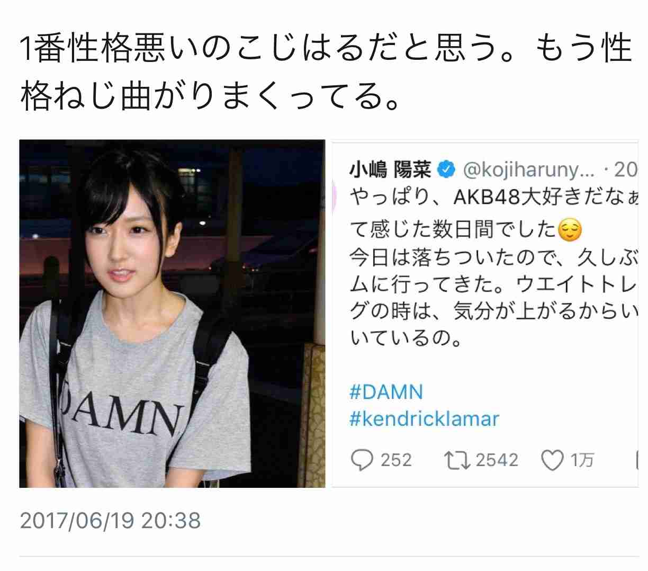Click the blue verified badge icon

pyautogui.click(x=446, y=170)
